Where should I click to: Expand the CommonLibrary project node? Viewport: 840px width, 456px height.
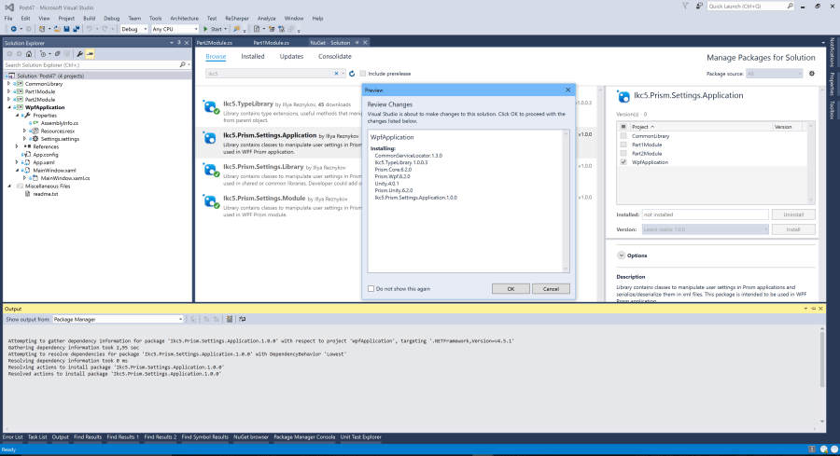tap(9, 84)
